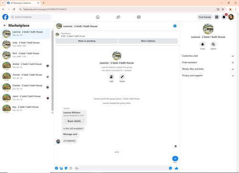This screenshot has width=239, height=173.
Task: Open Amber - 2 beds 1 bath House chat
Action: 25,66
